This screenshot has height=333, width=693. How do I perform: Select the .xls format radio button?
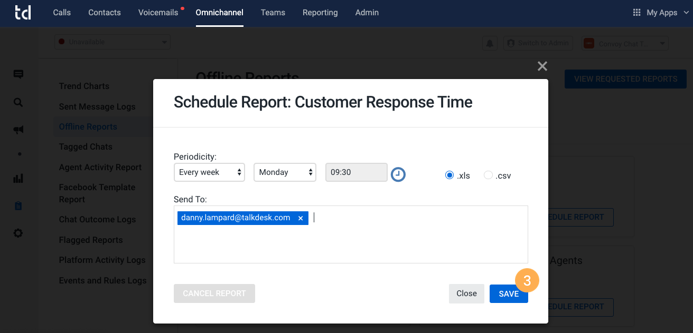coord(449,175)
